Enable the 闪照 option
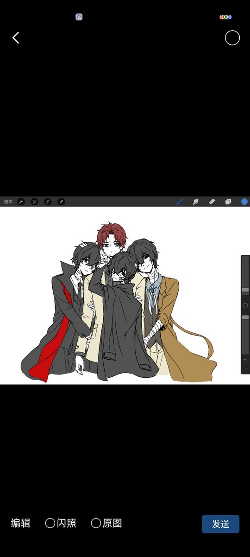This screenshot has height=557, width=250. pyautogui.click(x=61, y=523)
